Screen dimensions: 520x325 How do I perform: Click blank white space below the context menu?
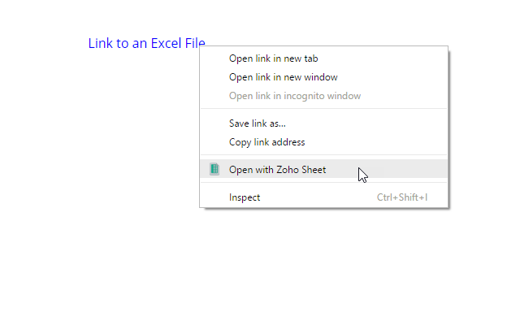click(x=323, y=266)
